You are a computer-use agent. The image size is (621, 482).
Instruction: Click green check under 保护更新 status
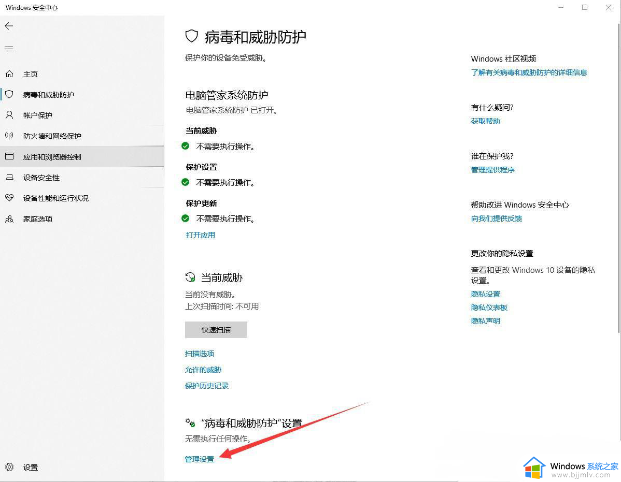pyautogui.click(x=186, y=218)
